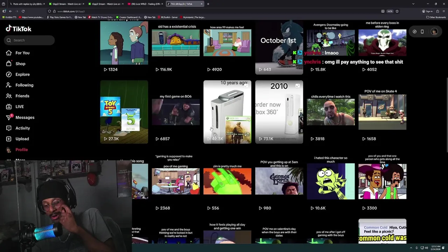This screenshot has height=252, width=448.
Task: Open taskbar clock 12:12 AM
Action: [x=436, y=248]
